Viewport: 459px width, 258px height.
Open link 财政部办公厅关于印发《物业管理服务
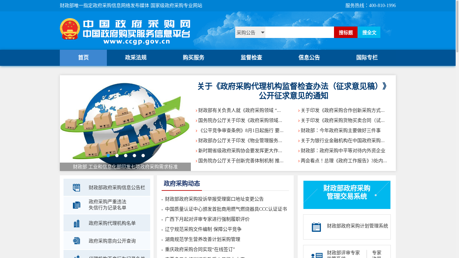pos(240,140)
